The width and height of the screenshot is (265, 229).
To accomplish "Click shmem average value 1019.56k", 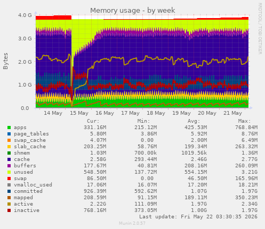I will (194, 153).
